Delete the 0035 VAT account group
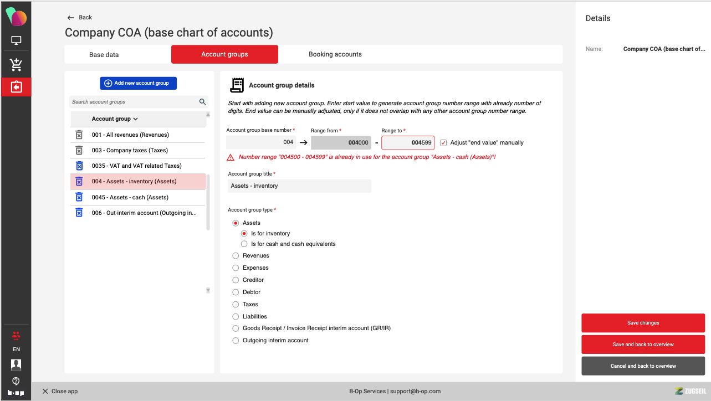Viewport: 711px width, 401px height. [79, 166]
